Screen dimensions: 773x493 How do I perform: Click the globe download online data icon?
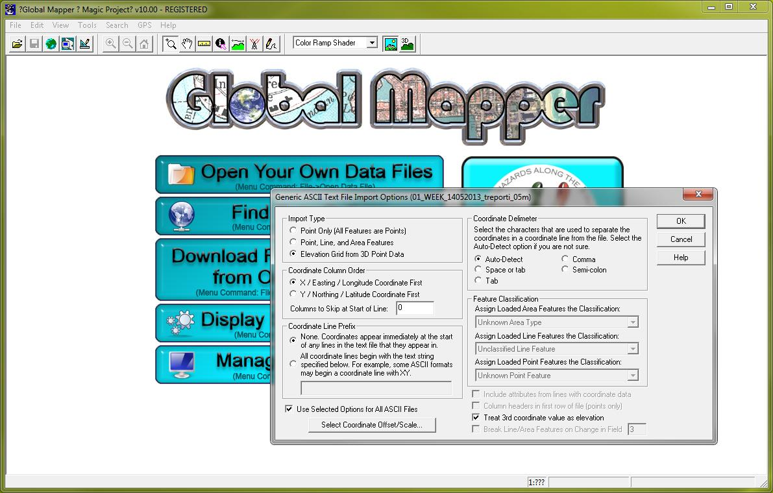tap(51, 44)
